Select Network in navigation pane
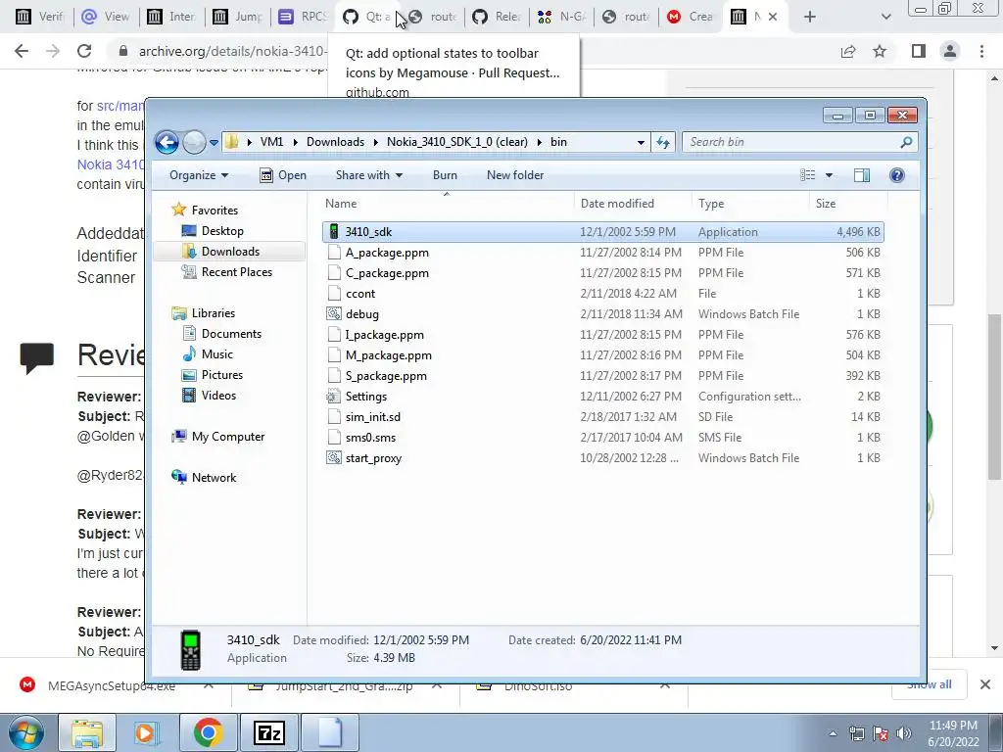Image resolution: width=1003 pixels, height=752 pixels. tap(214, 477)
